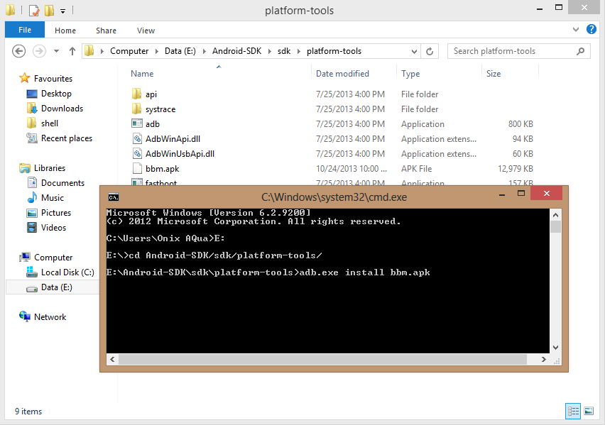The width and height of the screenshot is (605, 425).
Task: Select the api folder icon
Action: [136, 94]
